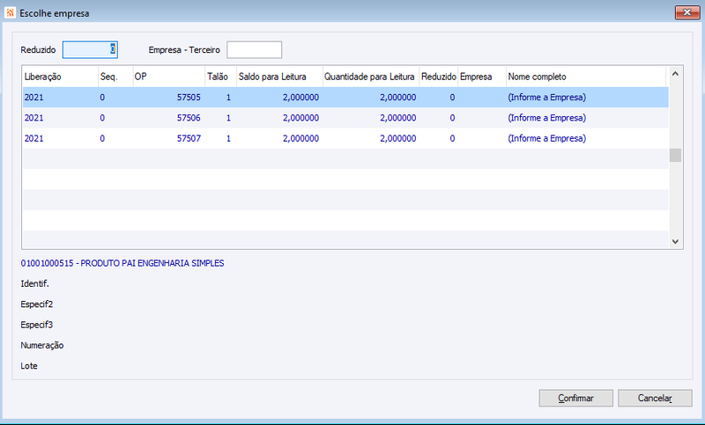
Task: Click Liberação 2021 in row OP 57506
Action: point(34,118)
